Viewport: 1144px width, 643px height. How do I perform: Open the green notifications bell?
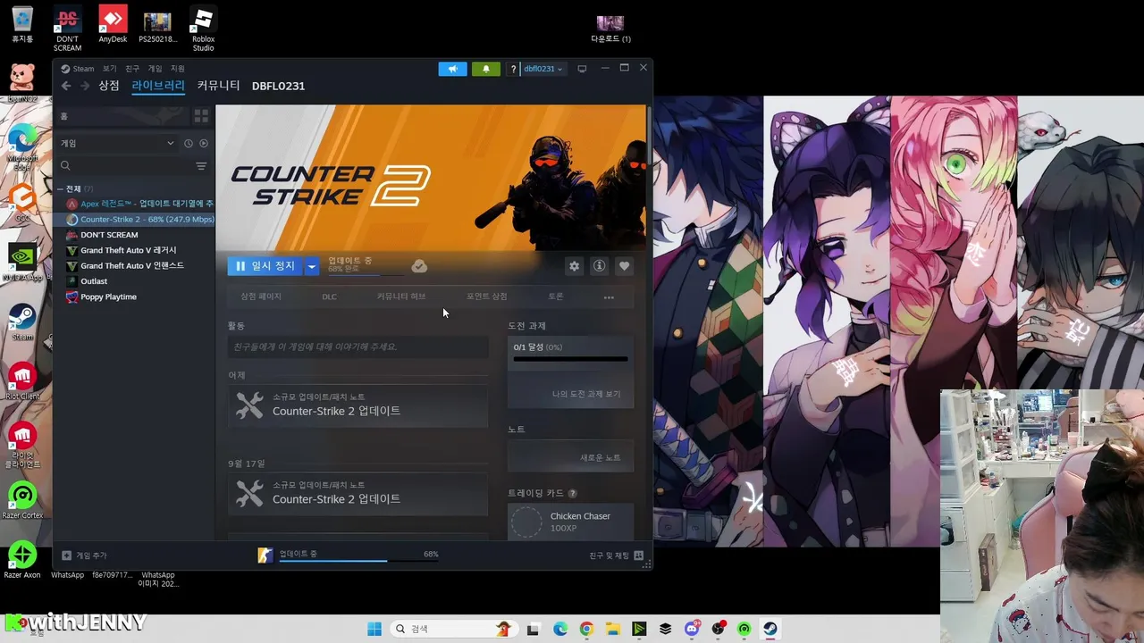point(486,69)
